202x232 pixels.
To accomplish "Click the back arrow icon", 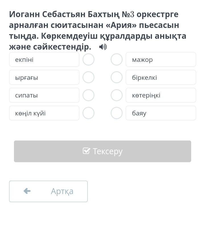I will [27, 191].
